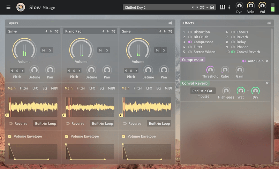Viewport: 279px width, 169px height.
Task: Click the start marker on Piano Pad waveform
Action: click(64, 115)
